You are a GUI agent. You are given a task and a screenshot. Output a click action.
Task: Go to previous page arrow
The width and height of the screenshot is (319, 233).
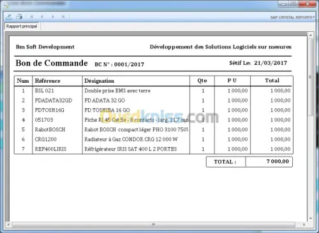point(42,17)
